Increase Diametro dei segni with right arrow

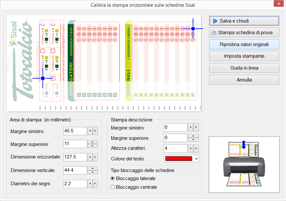tap(95, 184)
